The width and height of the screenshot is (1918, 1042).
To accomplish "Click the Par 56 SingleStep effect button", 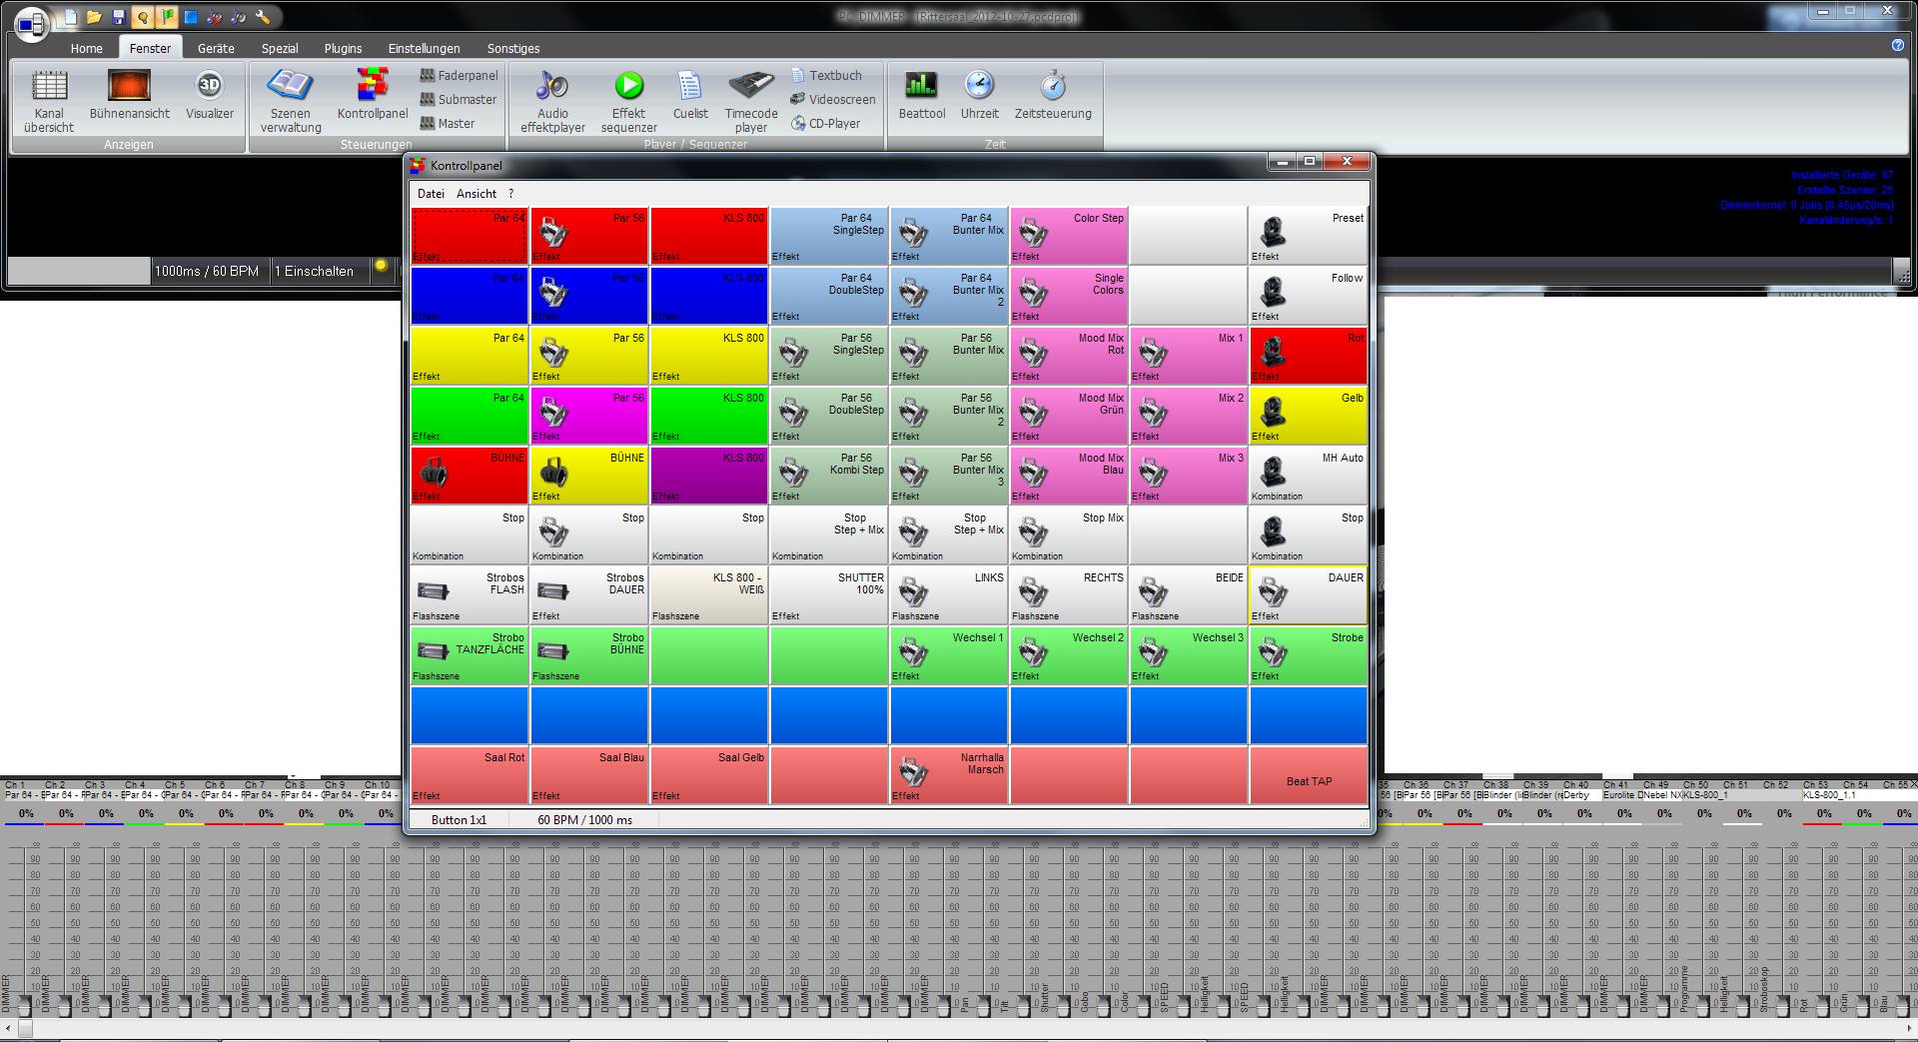I will (828, 355).
